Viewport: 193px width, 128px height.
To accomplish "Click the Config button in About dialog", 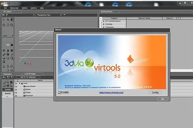I will pos(155,92).
